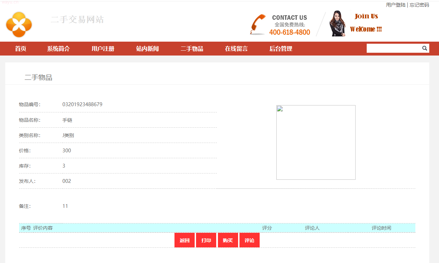This screenshot has width=439, height=263.
Task: Click the search magnifier icon
Action: [x=424, y=48]
